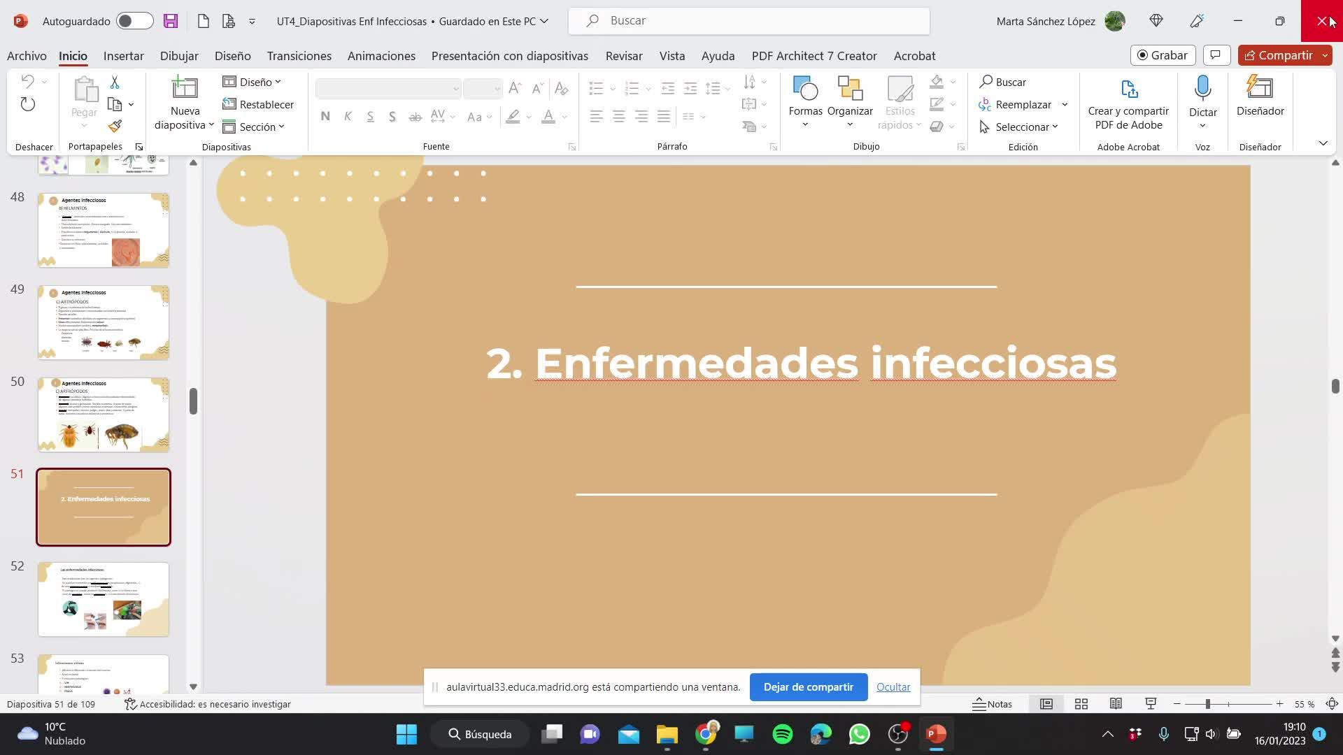Click the Cut scissors icon
Image resolution: width=1343 pixels, height=755 pixels.
point(115,82)
